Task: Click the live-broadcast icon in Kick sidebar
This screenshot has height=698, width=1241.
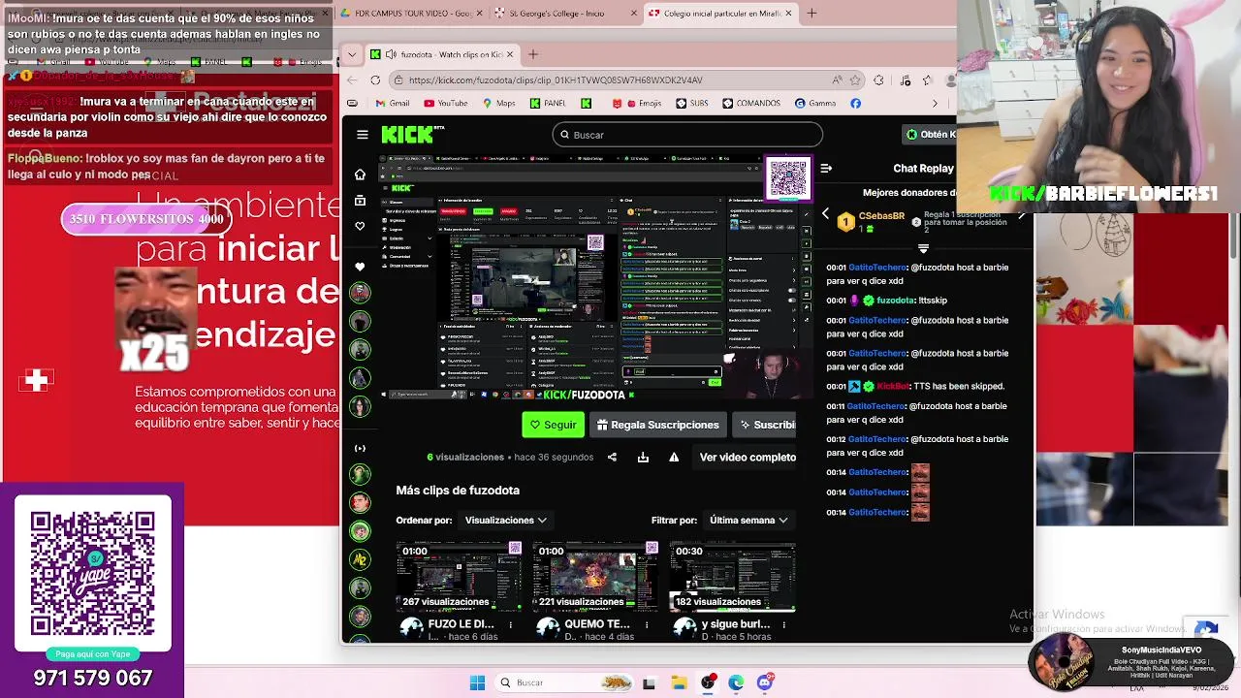Action: coord(360,448)
